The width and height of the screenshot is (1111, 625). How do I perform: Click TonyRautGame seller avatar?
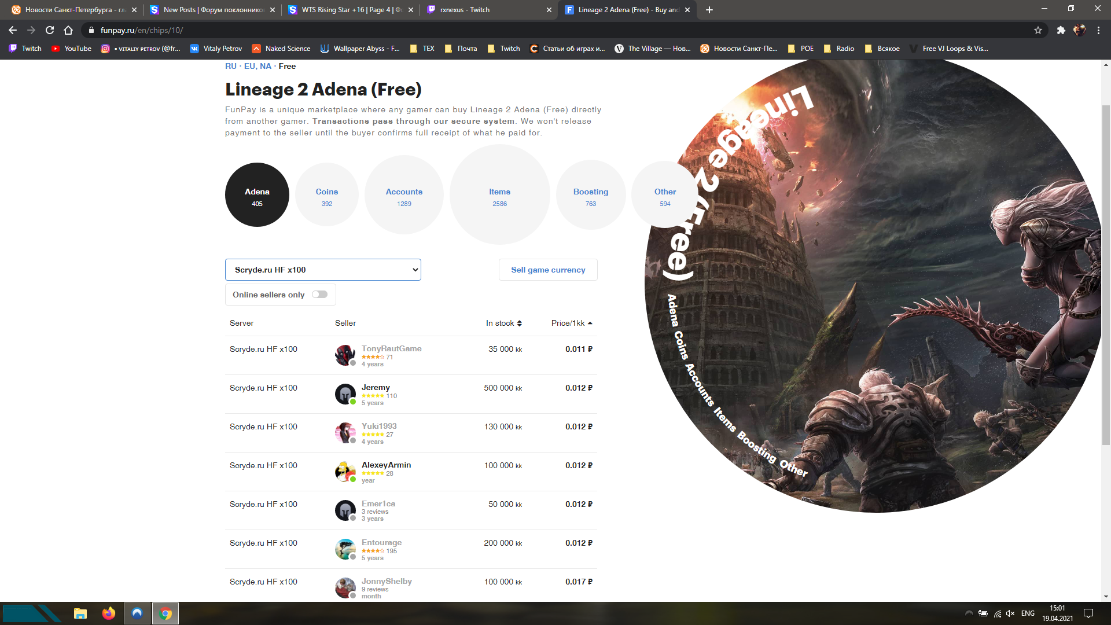pos(345,355)
